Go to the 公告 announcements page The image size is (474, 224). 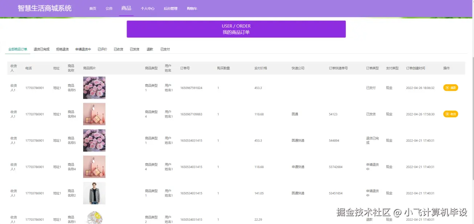(109, 8)
